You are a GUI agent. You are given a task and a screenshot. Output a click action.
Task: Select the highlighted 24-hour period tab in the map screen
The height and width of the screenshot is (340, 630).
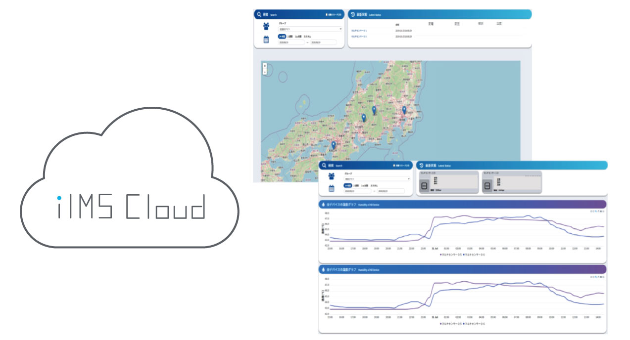(282, 37)
